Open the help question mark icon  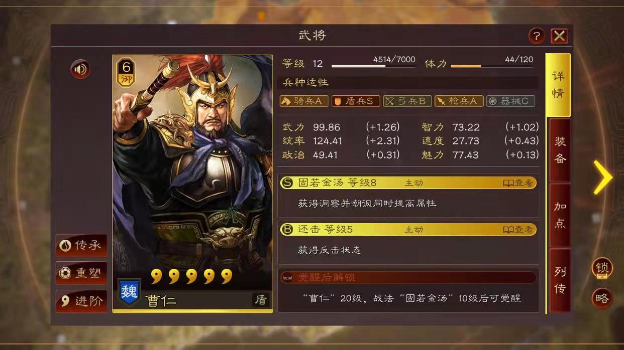coord(537,36)
